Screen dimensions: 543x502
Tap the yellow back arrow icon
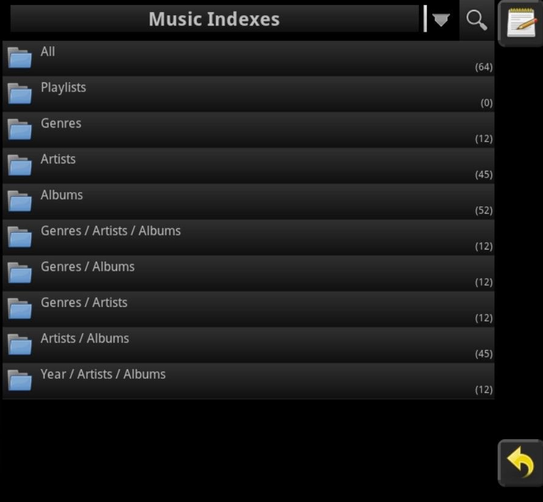[x=520, y=462]
